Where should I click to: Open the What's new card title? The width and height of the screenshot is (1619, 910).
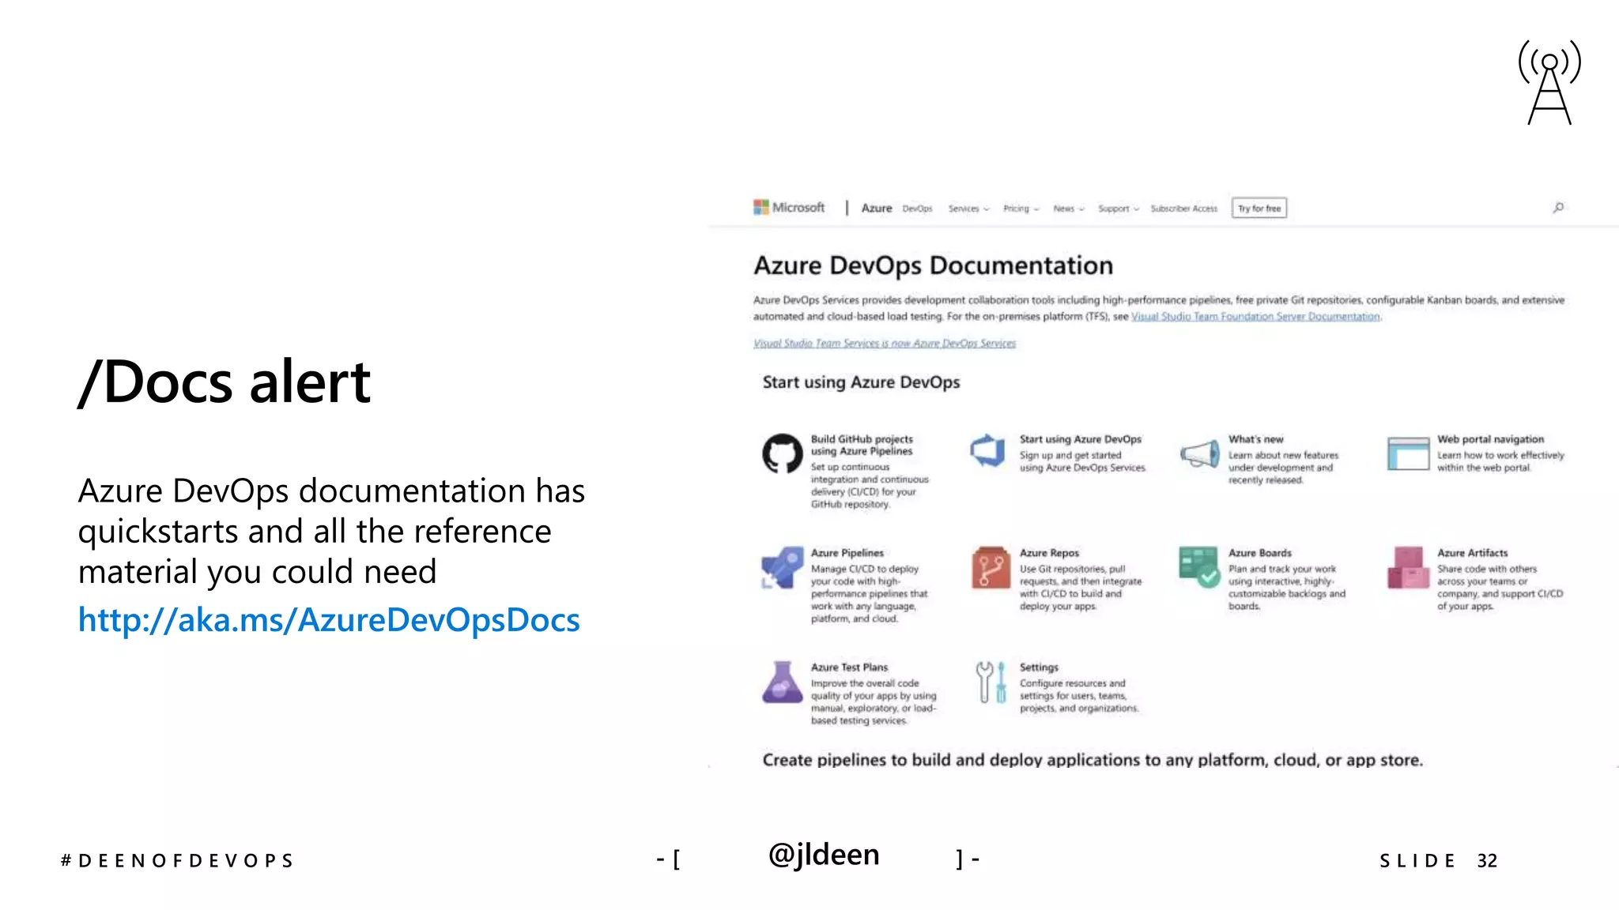point(1255,439)
